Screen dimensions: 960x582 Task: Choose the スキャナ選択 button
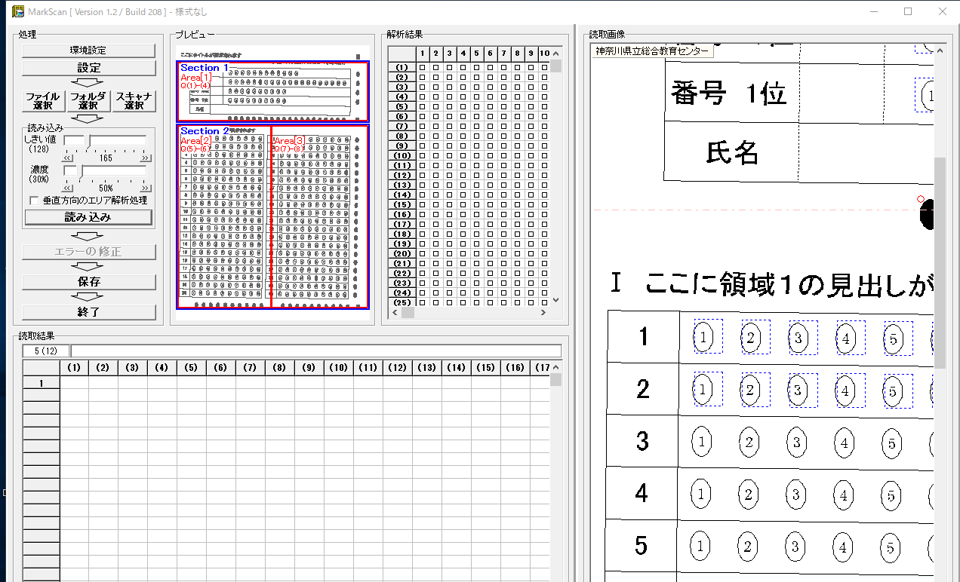134,101
